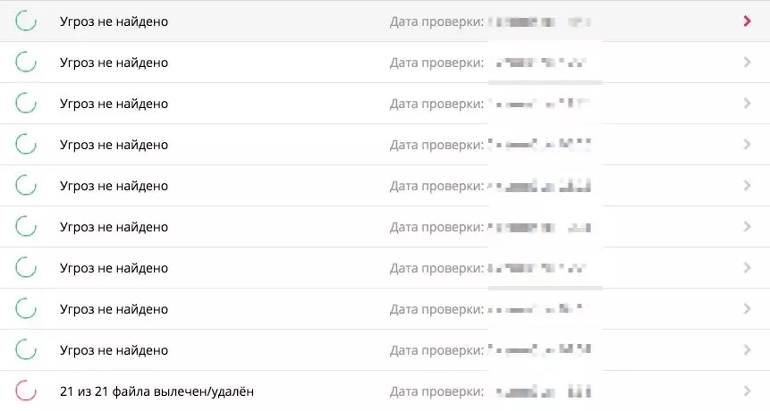Screen dimensions: 770x411
Task: Click green icon in row directly above '21 из 21 файла'
Action: (x=26, y=349)
